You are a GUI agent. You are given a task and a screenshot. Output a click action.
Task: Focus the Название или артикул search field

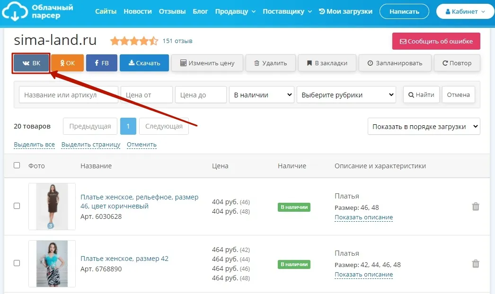pyautogui.click(x=69, y=95)
